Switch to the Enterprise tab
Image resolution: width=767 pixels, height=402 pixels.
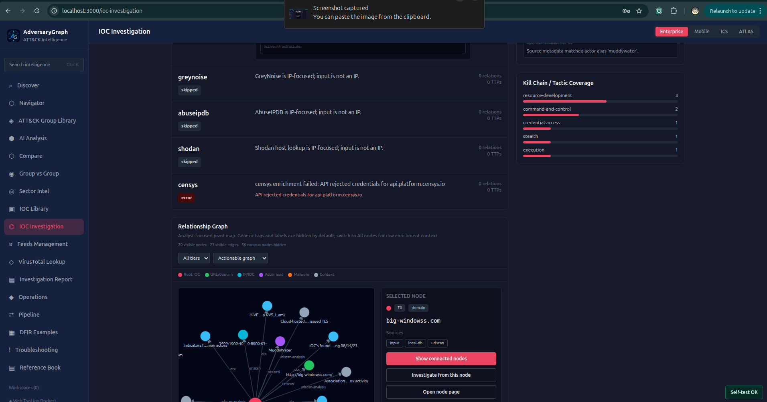(672, 32)
